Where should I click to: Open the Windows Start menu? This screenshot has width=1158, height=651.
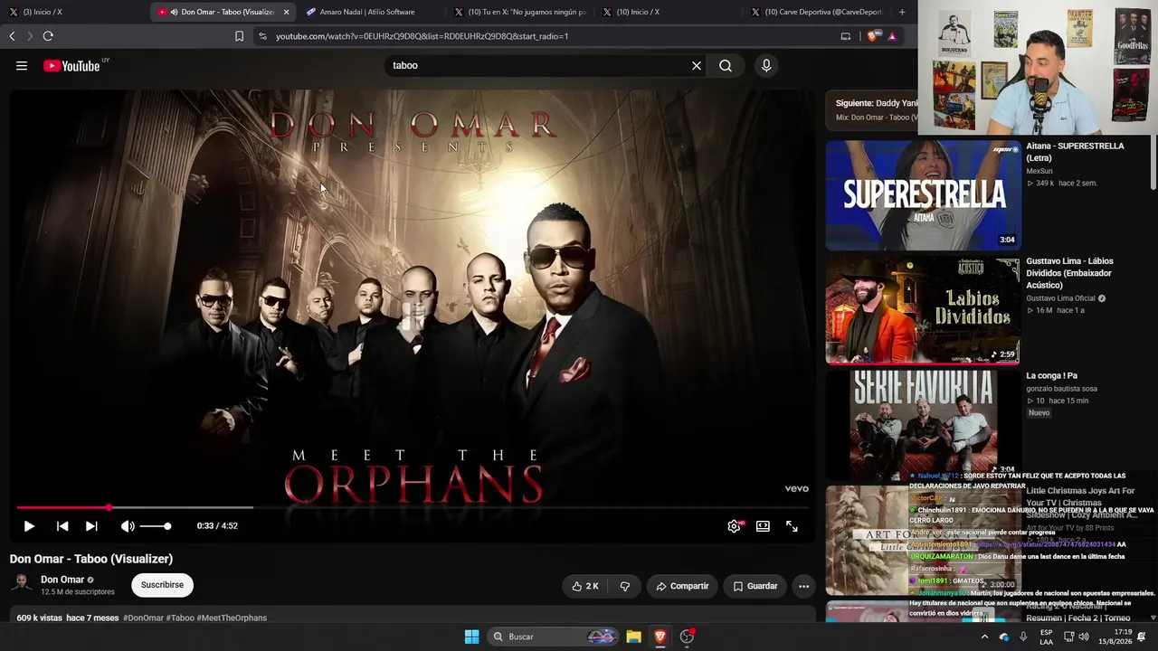(471, 637)
